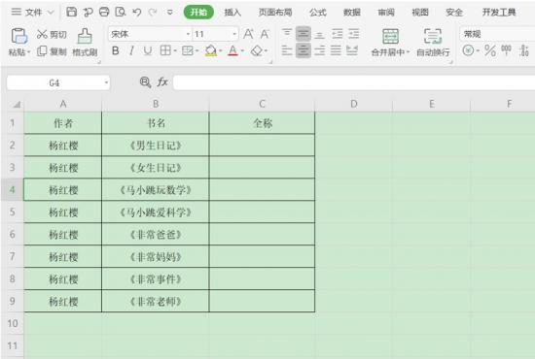Click the fx insert function icon

[x=162, y=82]
